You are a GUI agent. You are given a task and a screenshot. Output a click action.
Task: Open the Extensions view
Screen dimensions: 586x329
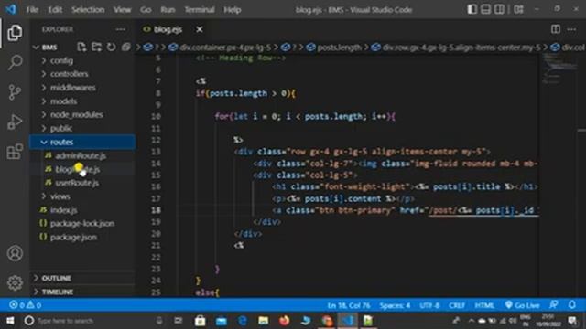pyautogui.click(x=15, y=152)
